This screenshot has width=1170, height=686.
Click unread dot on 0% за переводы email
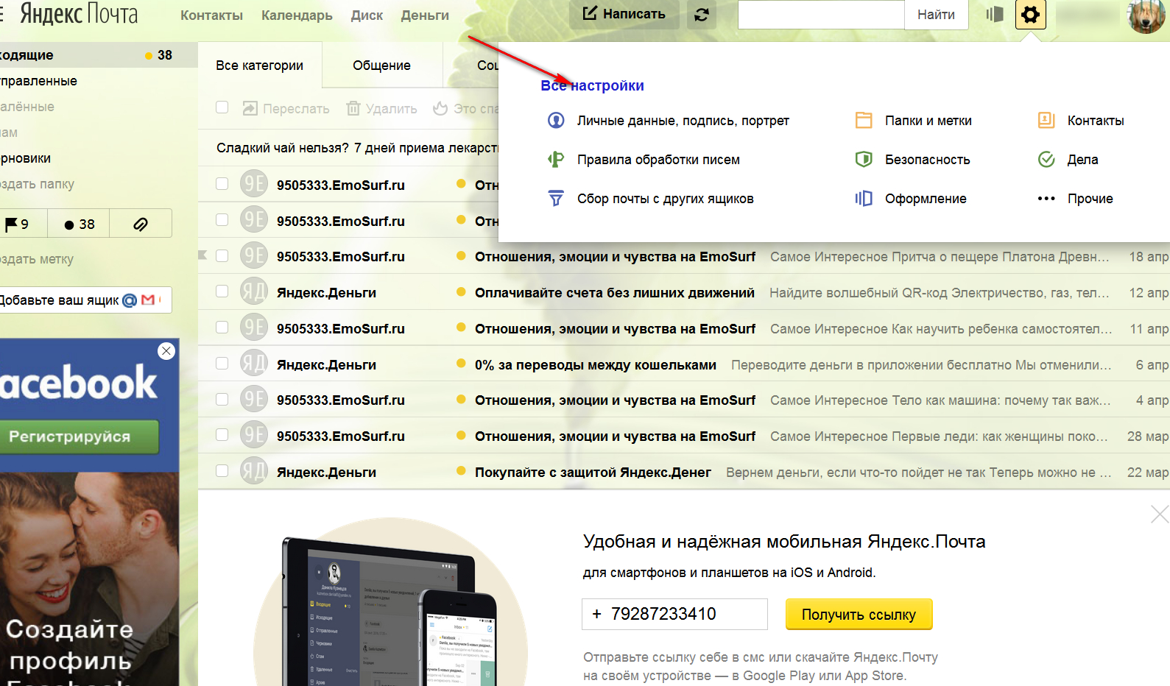tap(461, 364)
